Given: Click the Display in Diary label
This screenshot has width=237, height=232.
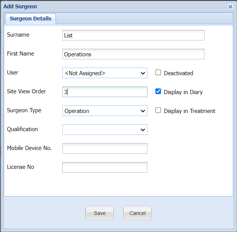Looking at the screenshot, I should (x=183, y=92).
